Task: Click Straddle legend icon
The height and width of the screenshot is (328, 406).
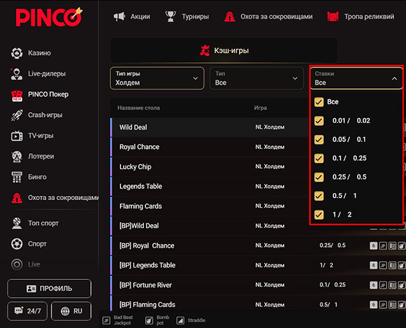Action: point(180,320)
